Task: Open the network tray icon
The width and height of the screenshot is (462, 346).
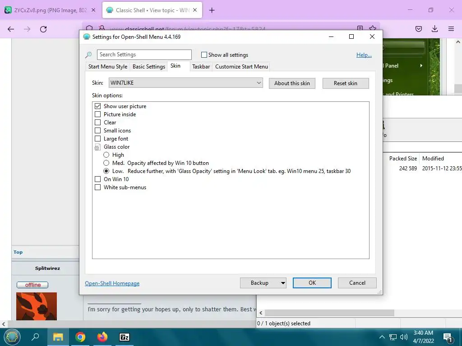Action: (x=393, y=337)
